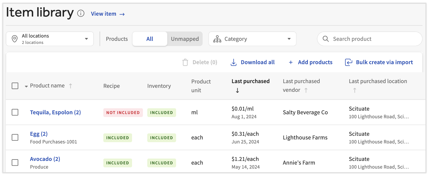This screenshot has width=429, height=176.
Task: Click the Download all arrow icon
Action: tap(234, 62)
